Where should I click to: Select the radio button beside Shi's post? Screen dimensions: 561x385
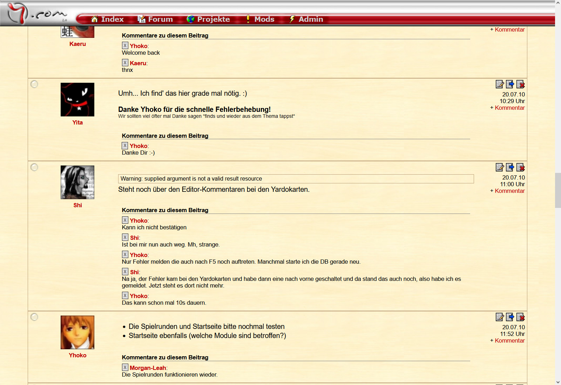(x=34, y=167)
